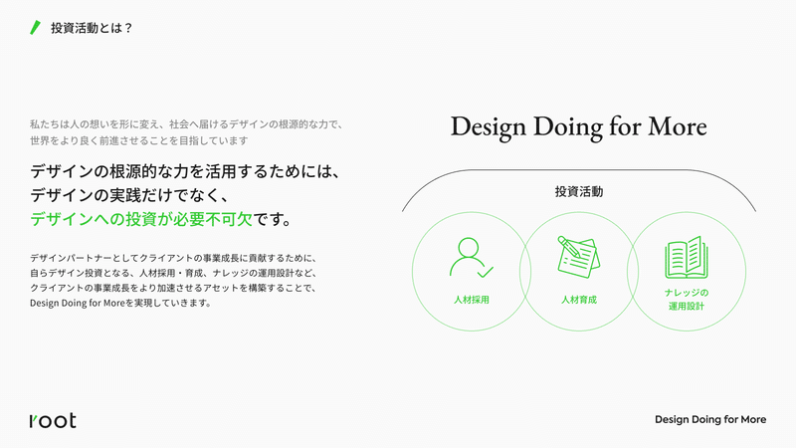Click the 投資活動 label under the arc
Screen dimensions: 796x448
[579, 191]
